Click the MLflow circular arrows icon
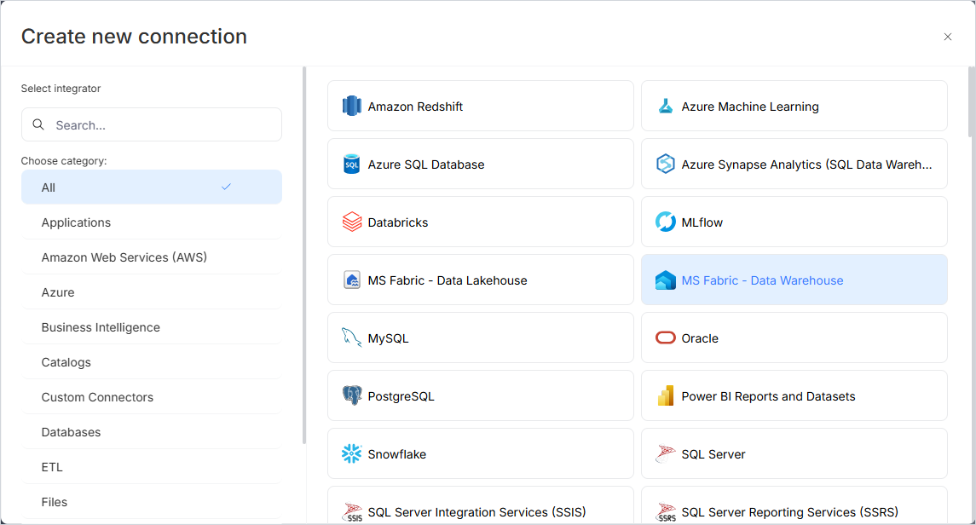This screenshot has width=976, height=525. point(665,222)
